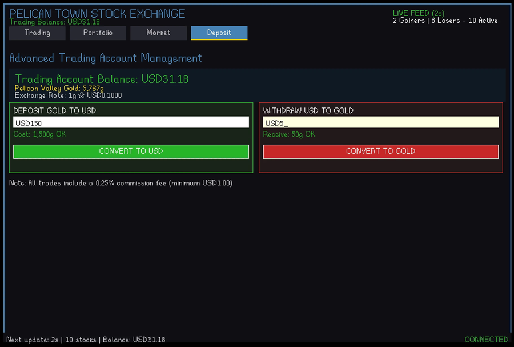Click the DEPOSIT GOLD TO USD heading
514x347 pixels.
[55, 110]
